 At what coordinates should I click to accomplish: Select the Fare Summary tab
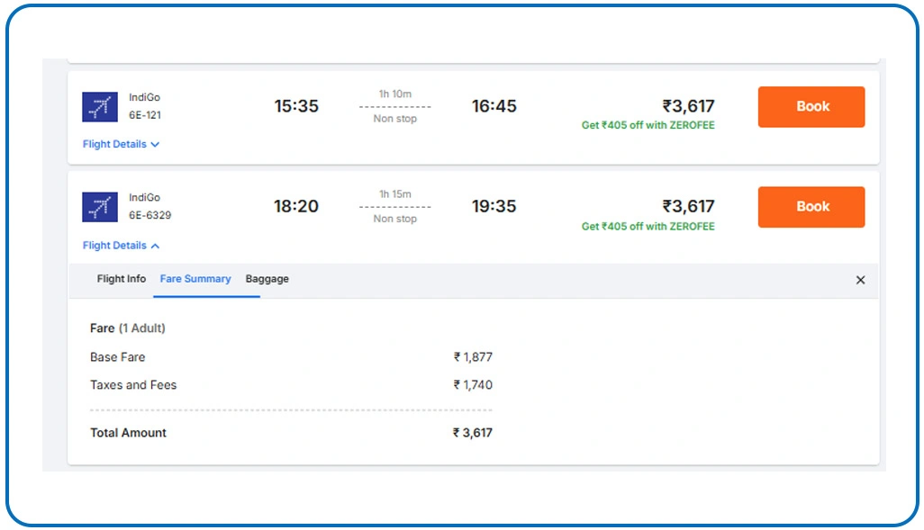tap(195, 279)
